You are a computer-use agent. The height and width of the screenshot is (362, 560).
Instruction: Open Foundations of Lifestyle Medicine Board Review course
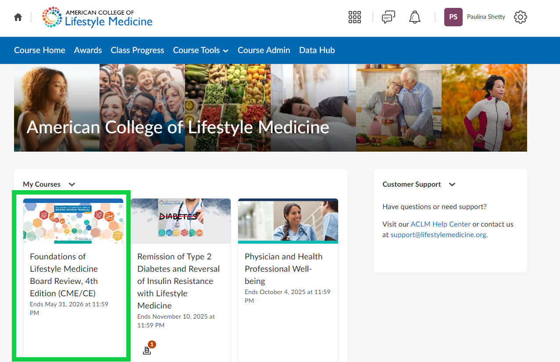tap(64, 275)
